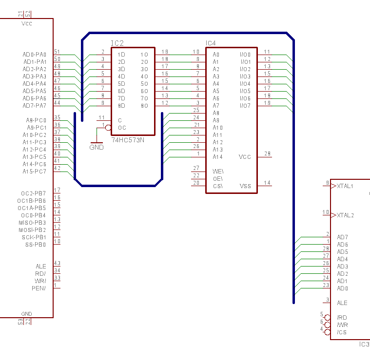Select the /RD pin bubble on IC3
Viewport: 370px width, 363px height.
coord(327,318)
